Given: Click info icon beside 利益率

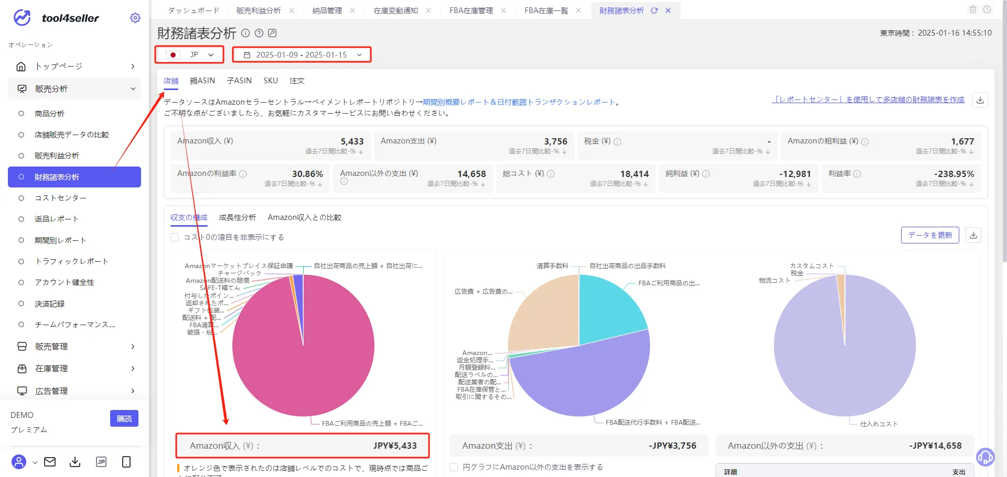Looking at the screenshot, I should (x=857, y=174).
